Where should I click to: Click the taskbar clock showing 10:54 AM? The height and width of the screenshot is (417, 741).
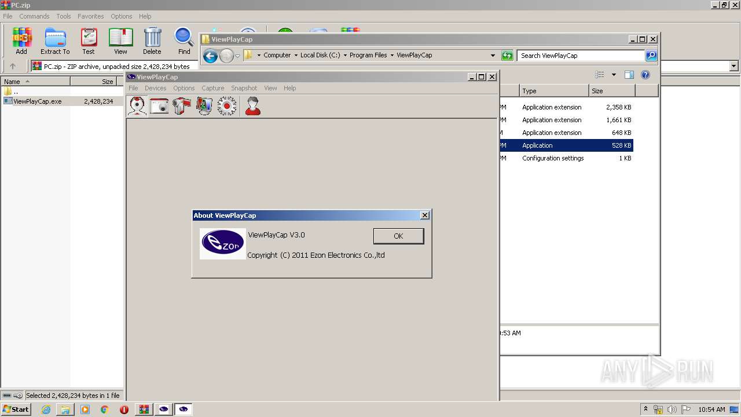click(x=711, y=409)
